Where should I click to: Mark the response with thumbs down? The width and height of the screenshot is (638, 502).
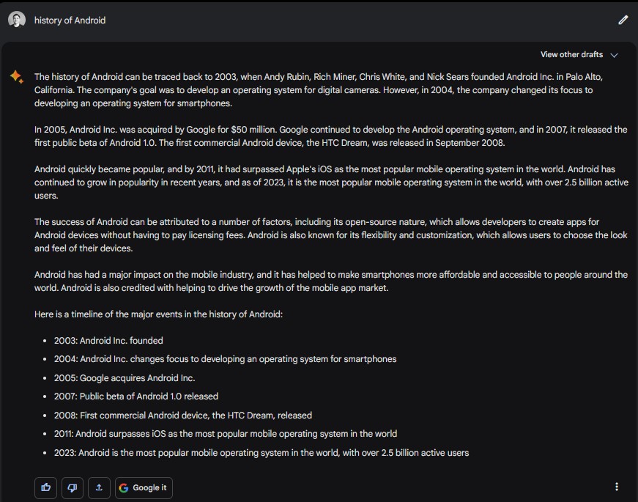[73, 487]
